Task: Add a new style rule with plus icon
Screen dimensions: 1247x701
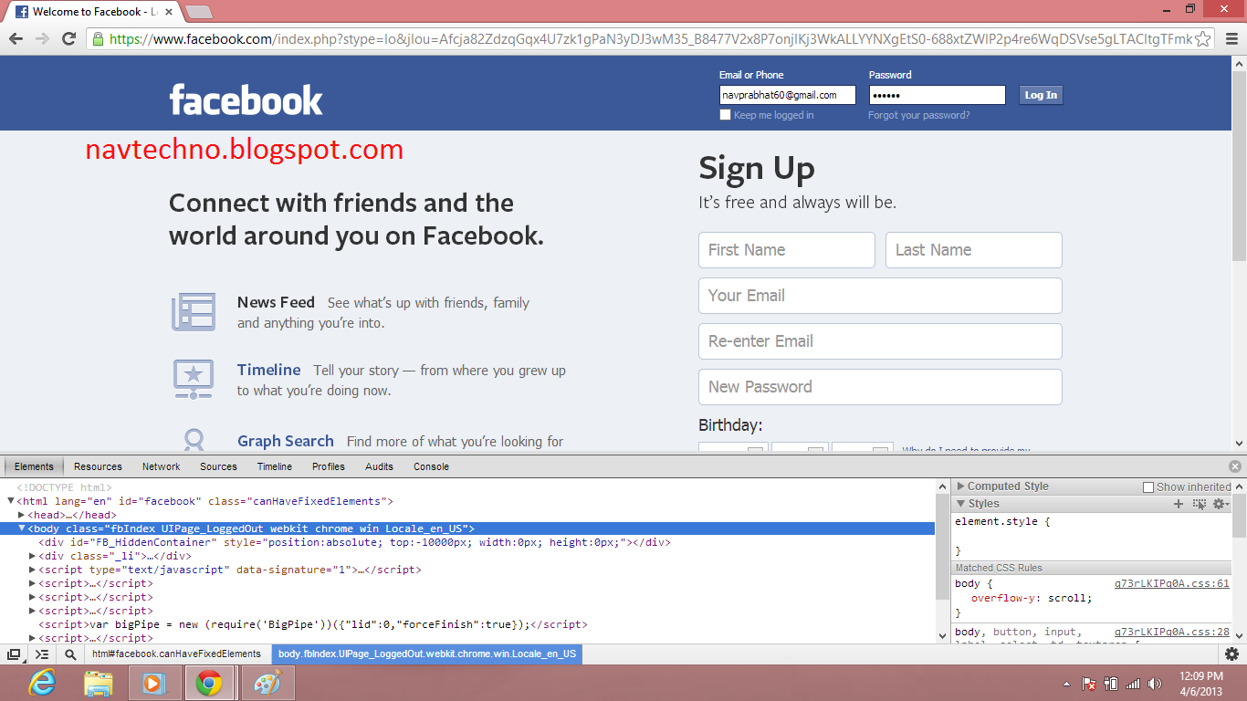Action: pos(1178,504)
